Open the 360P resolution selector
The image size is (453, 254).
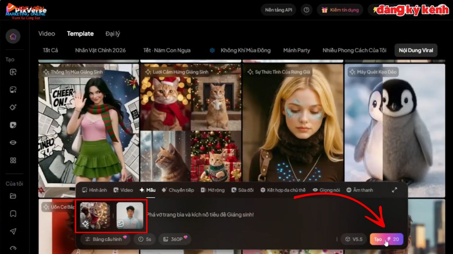[175, 239]
